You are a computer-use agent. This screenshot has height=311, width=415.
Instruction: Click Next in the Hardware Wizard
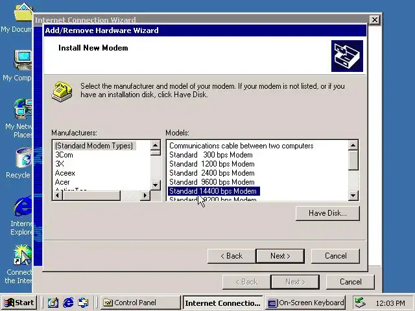280,256
